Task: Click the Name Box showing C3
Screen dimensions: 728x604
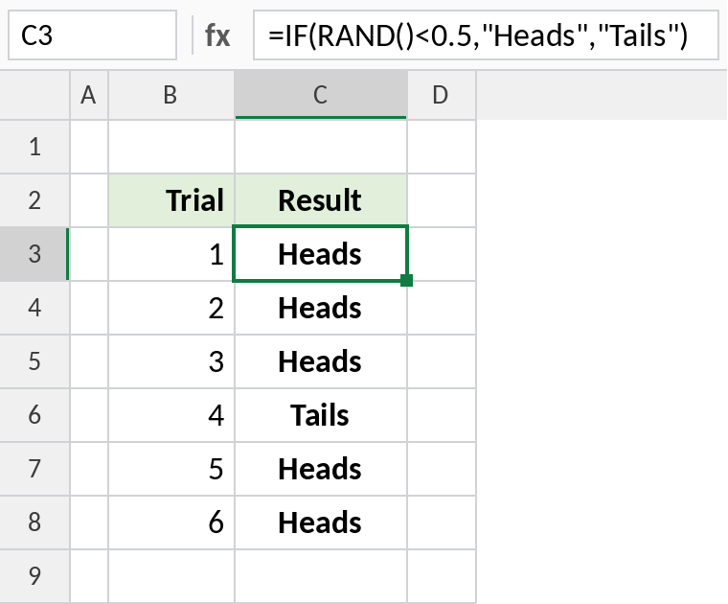Action: click(92, 35)
